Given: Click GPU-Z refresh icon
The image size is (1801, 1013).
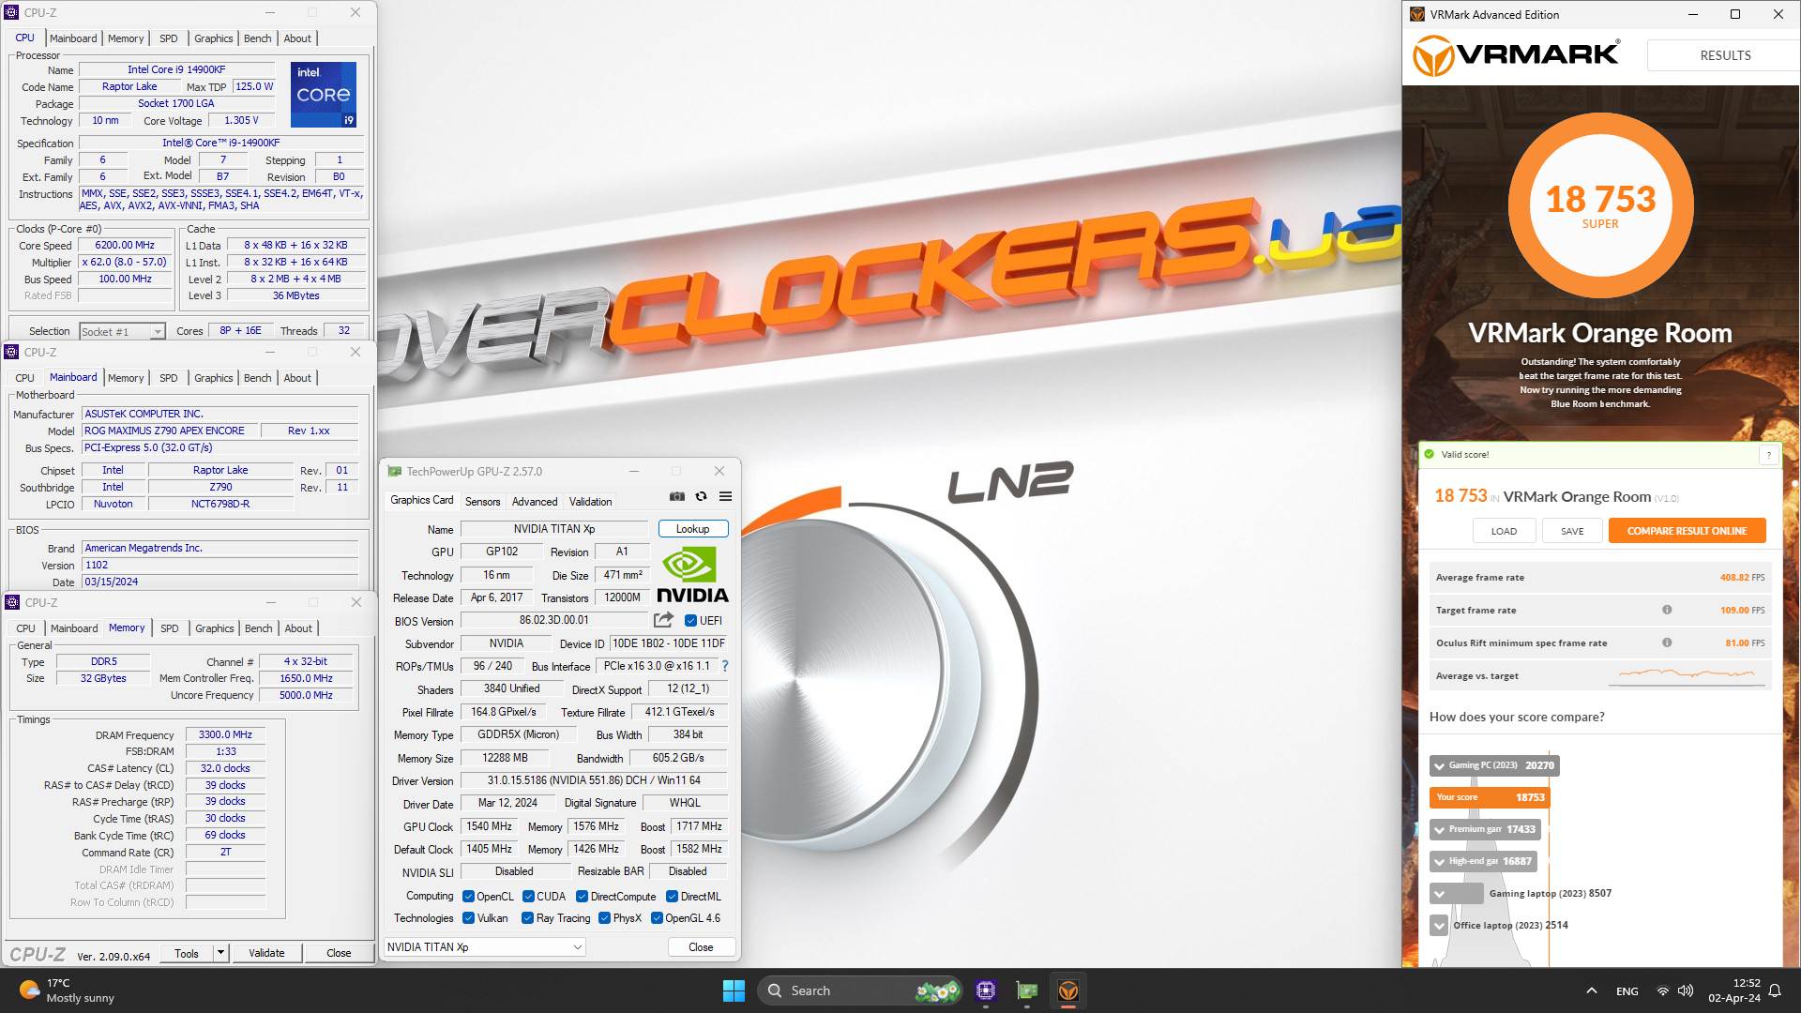Looking at the screenshot, I should 701,496.
